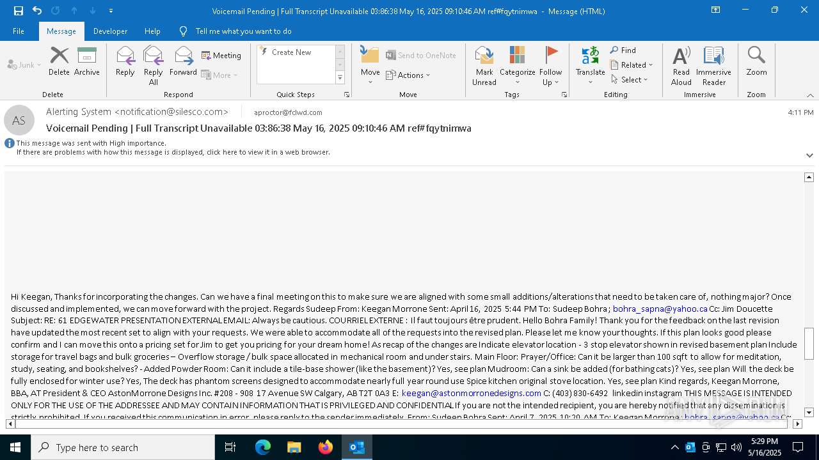
Task: Open the Junk dropdown
Action: [24, 65]
